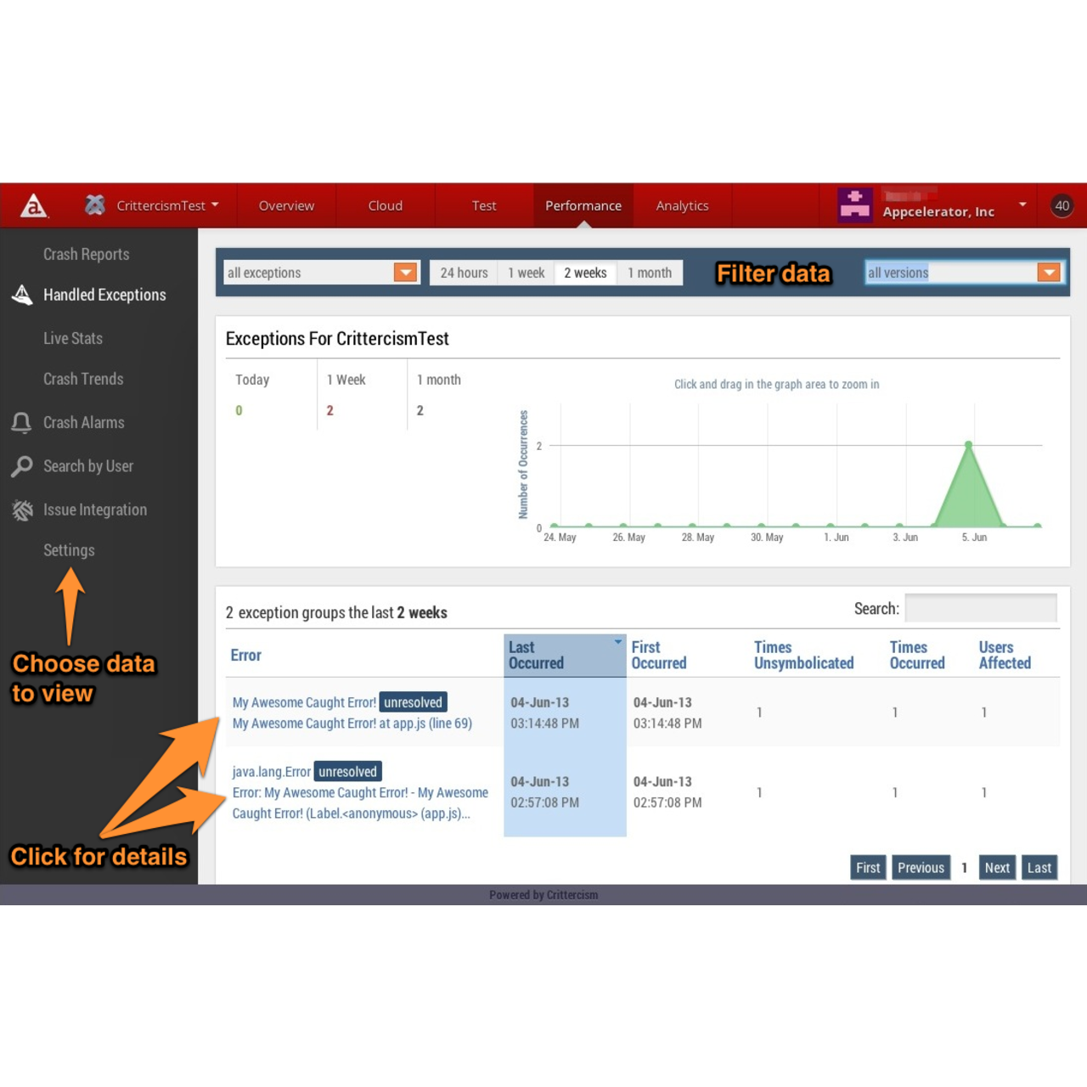
Task: Open Crash Alarms using the bell icon
Action: coord(21,422)
